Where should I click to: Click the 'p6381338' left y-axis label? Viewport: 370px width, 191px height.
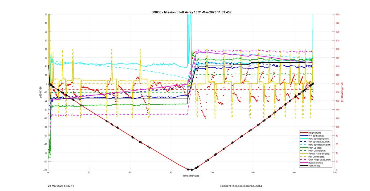(40, 92)
